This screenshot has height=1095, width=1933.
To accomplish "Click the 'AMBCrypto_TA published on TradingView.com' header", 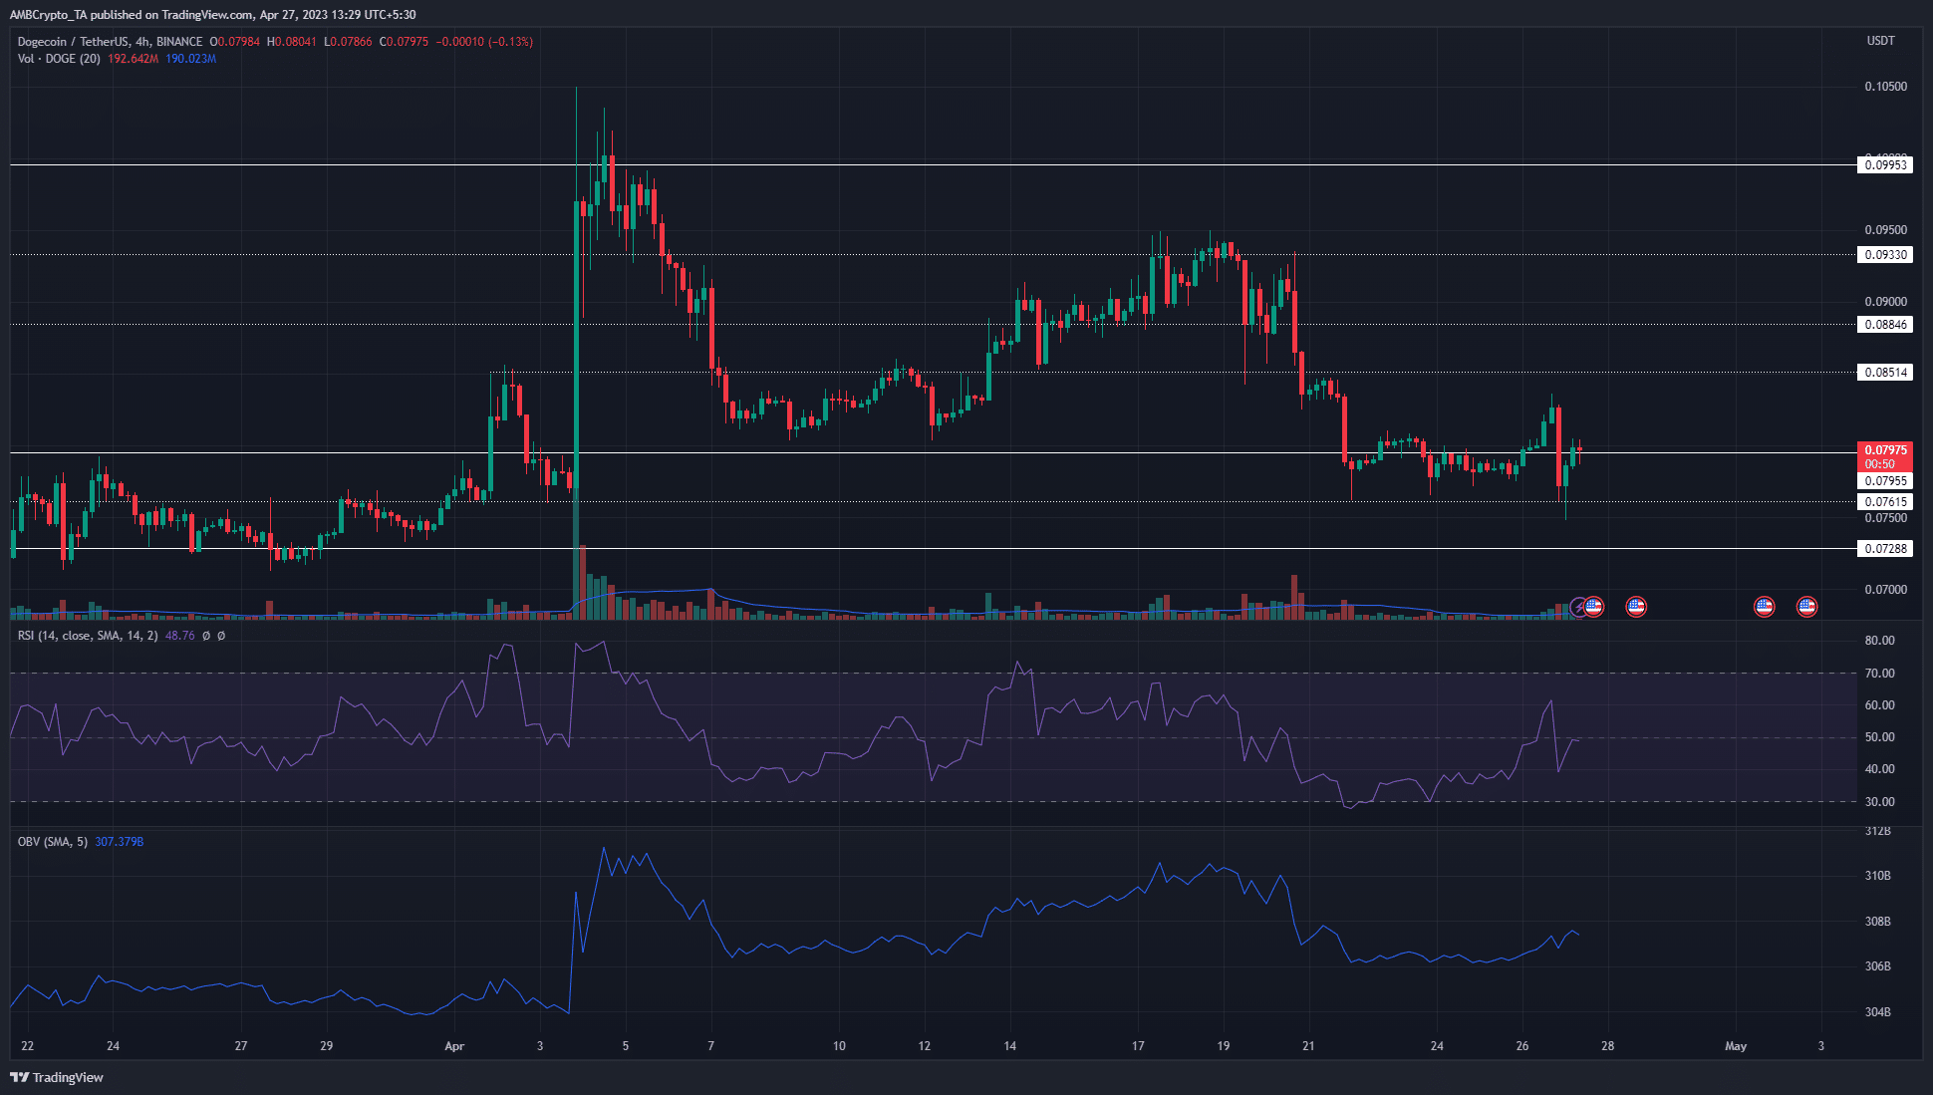I will coord(131,15).
